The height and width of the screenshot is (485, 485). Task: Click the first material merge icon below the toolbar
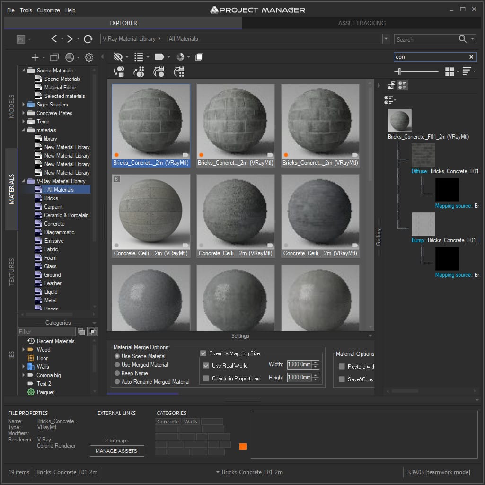click(x=118, y=72)
